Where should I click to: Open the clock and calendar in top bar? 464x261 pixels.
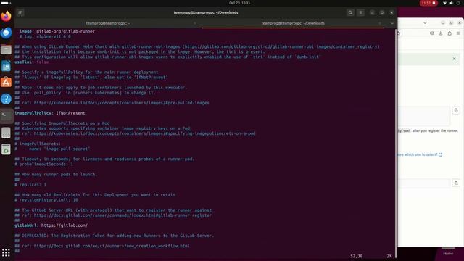point(239,3)
